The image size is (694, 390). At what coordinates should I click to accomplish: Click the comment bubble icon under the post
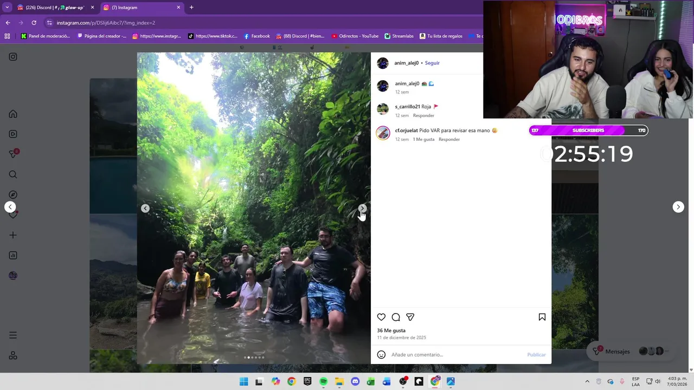(396, 317)
